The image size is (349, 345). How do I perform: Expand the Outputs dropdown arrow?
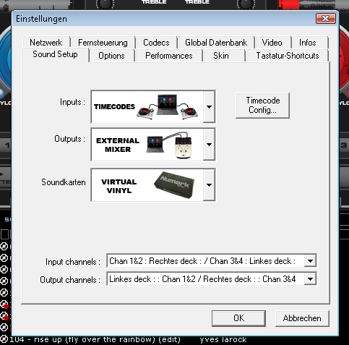[209, 145]
